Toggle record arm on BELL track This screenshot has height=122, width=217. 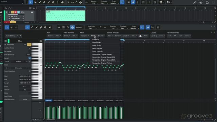pyautogui.click(x=16, y=12)
